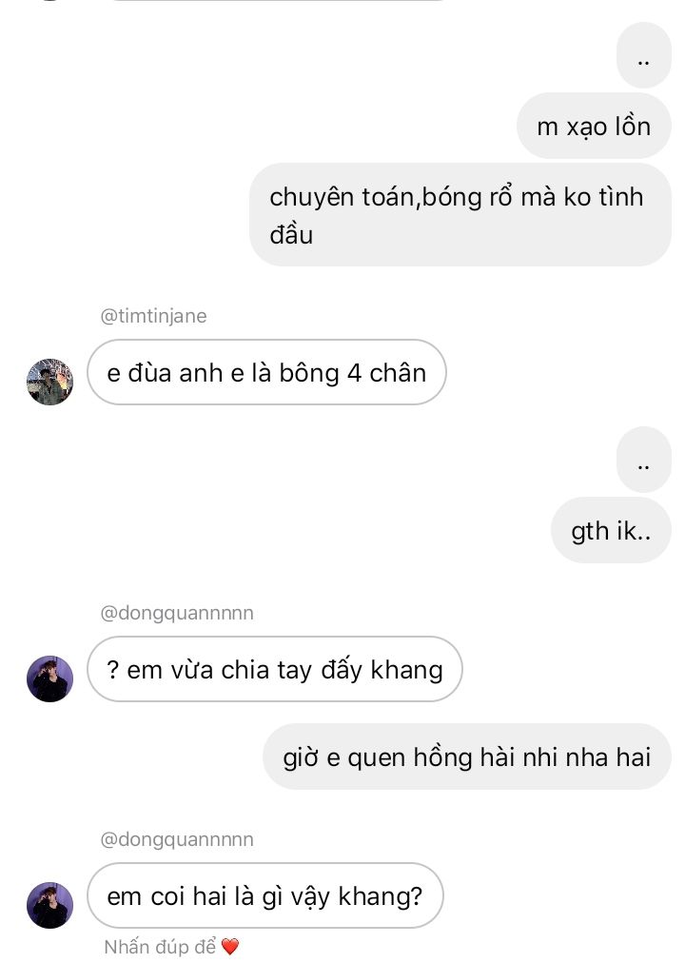Tap the red heart icon

tap(229, 947)
